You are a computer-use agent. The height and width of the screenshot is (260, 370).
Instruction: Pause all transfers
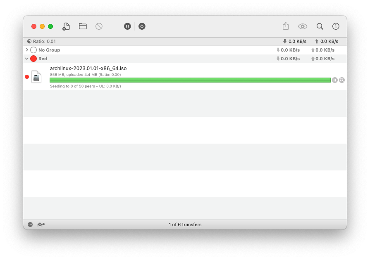click(127, 26)
